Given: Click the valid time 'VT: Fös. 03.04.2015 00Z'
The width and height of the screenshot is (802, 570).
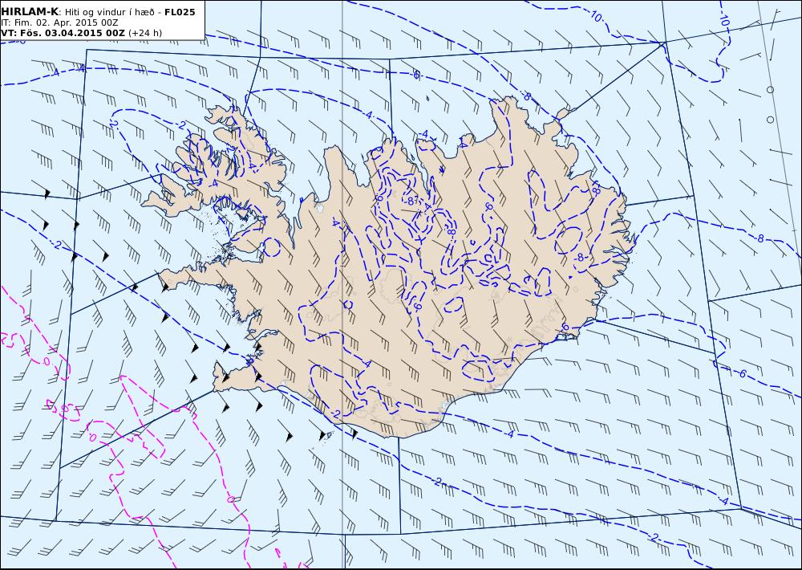Looking at the screenshot, I should 63,33.
